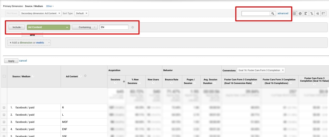Viewport: 329px width, 137px height.
Task: Switch to Percentage pie chart view
Action: [300, 14]
